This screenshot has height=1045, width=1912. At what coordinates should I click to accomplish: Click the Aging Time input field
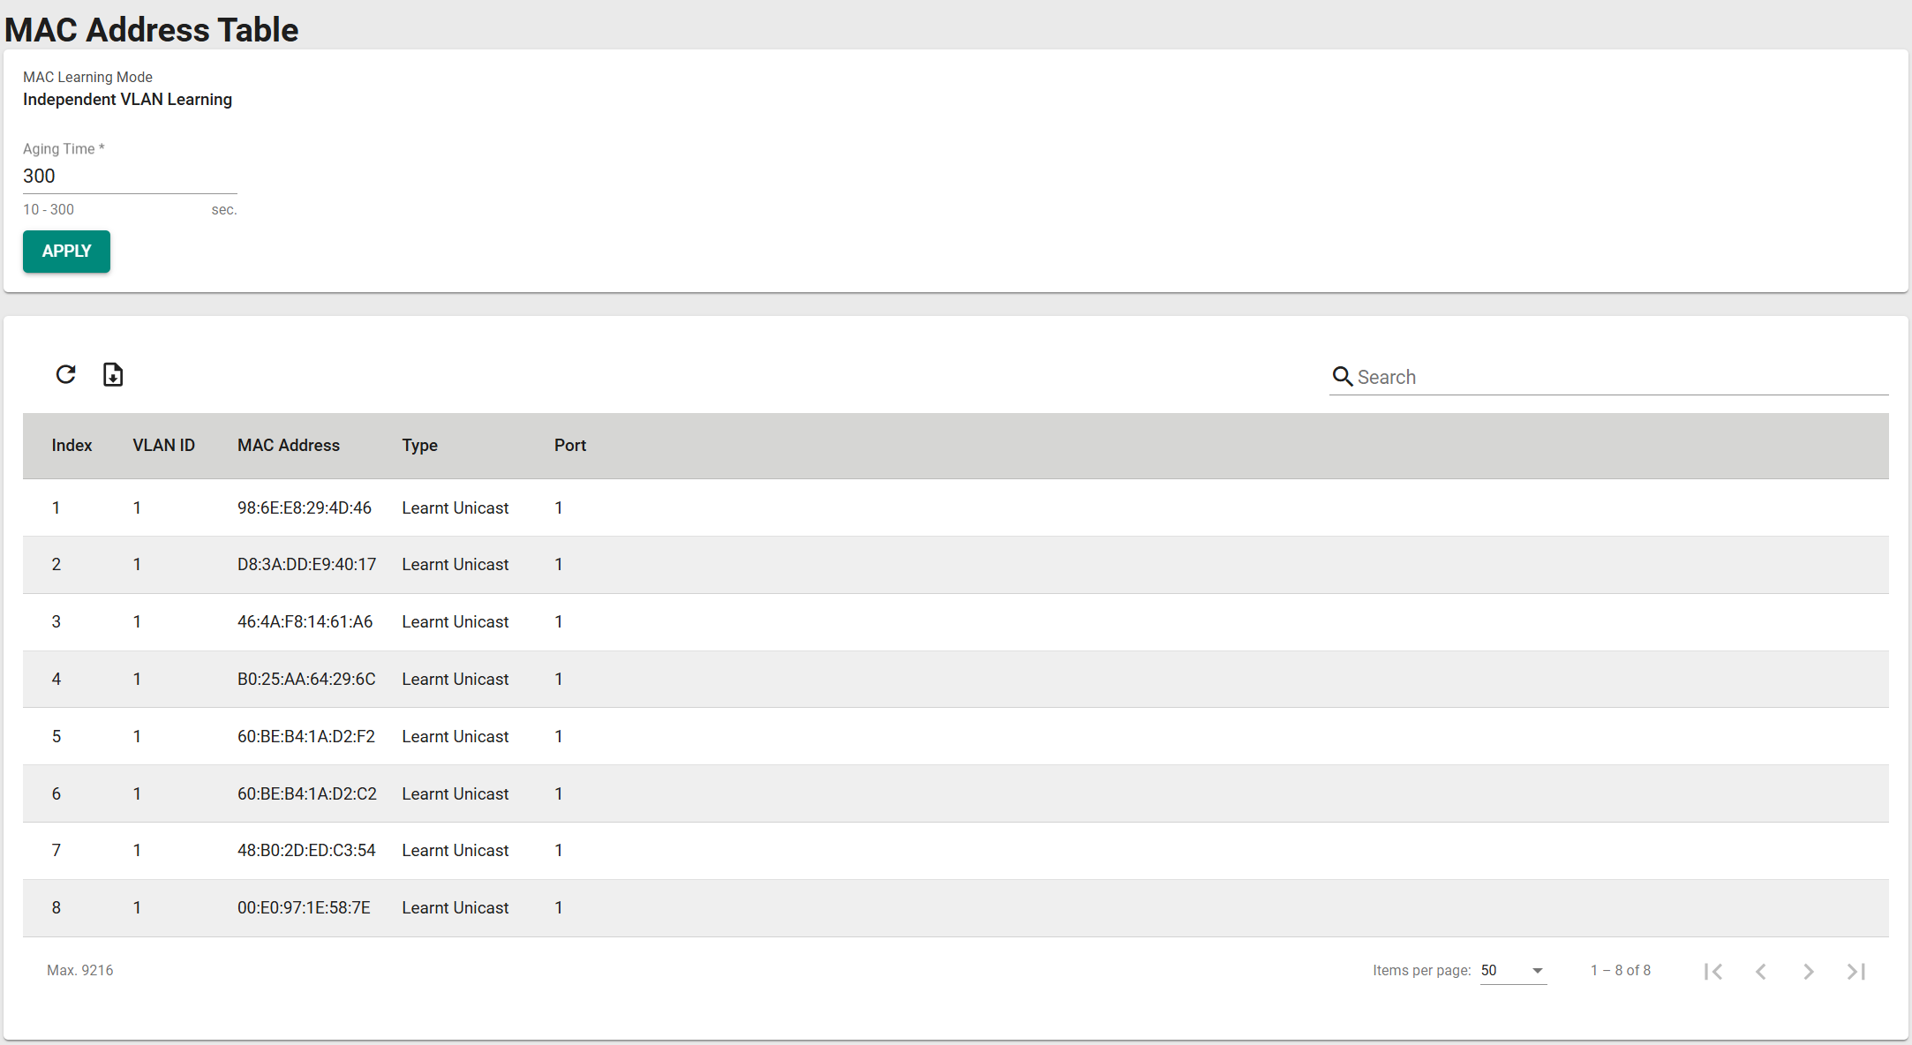[129, 177]
